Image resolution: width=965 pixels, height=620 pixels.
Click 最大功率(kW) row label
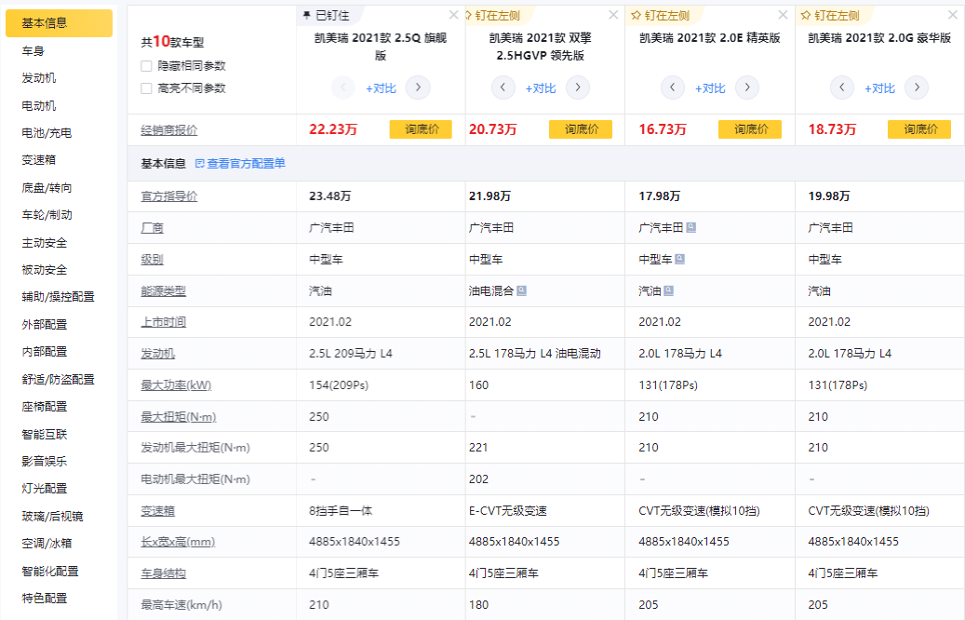pos(176,384)
